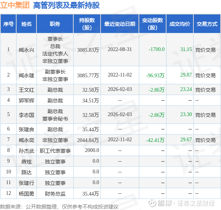Click the -96.93万 change value
221x210 pixels.
tap(155, 75)
